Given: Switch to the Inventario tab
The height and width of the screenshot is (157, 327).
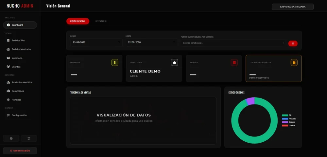Looking at the screenshot, I should pyautogui.click(x=101, y=21).
